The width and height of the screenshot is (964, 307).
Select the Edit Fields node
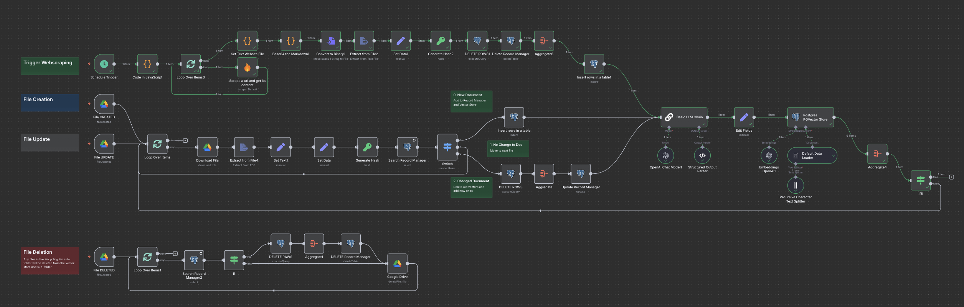(744, 117)
